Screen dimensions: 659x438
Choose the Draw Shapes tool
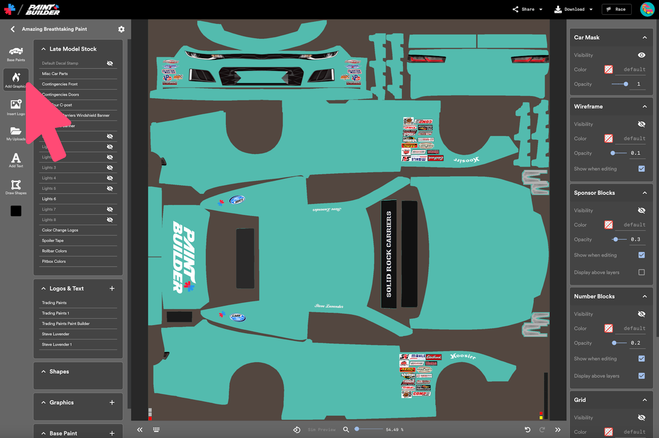coord(16,187)
